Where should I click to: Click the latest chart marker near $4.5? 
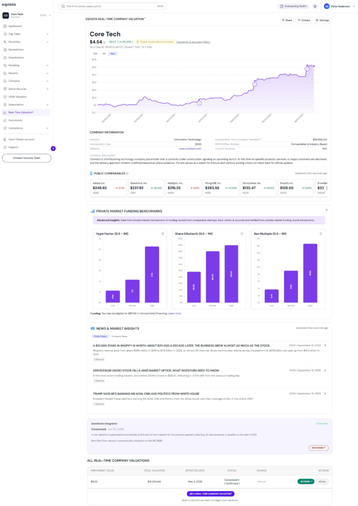pos(307,69)
